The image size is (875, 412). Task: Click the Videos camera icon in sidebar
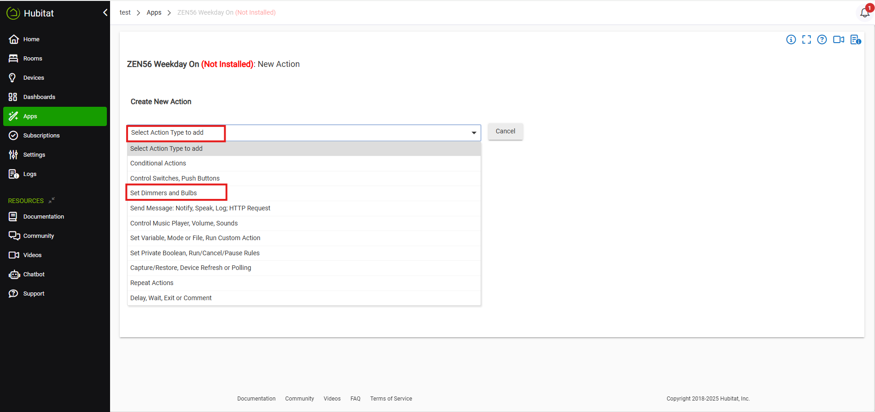(14, 255)
